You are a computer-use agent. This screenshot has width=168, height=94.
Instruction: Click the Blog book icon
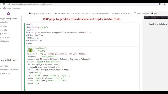tap(152, 13)
